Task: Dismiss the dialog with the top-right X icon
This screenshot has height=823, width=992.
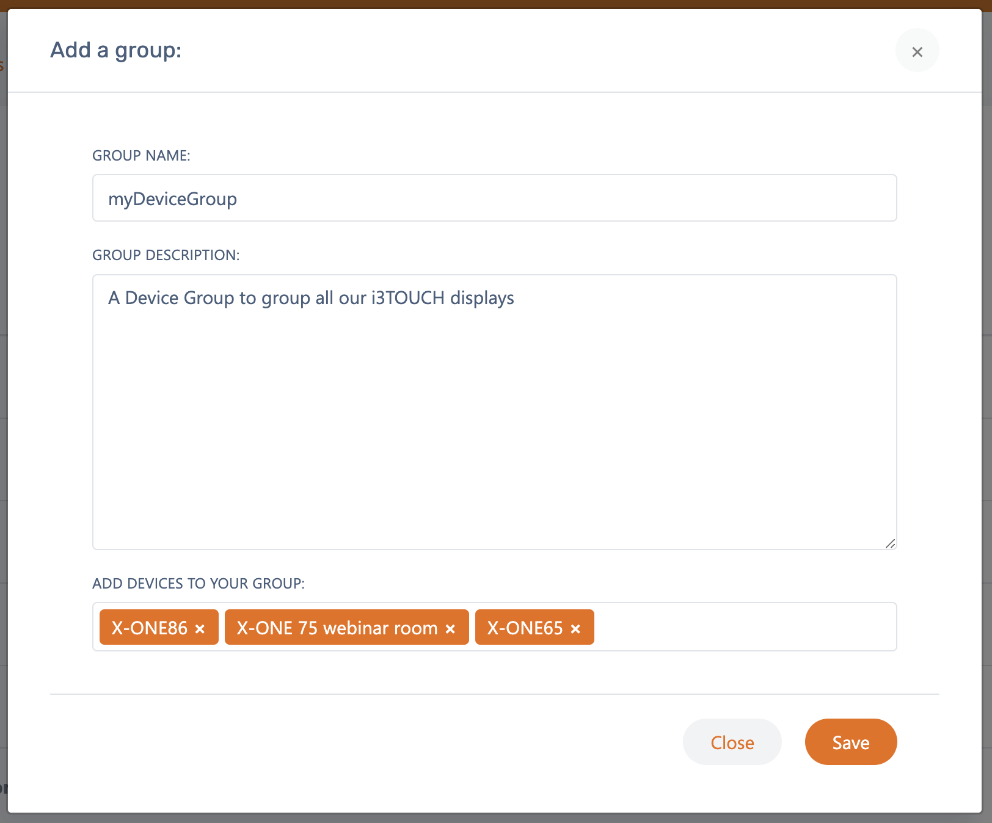Action: (x=917, y=51)
